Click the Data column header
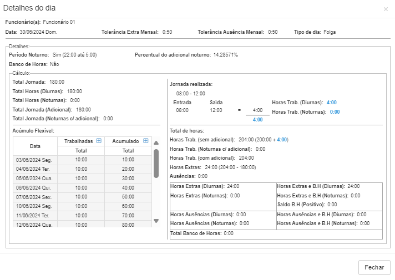Viewport: 395px width, 280px height. point(35,146)
